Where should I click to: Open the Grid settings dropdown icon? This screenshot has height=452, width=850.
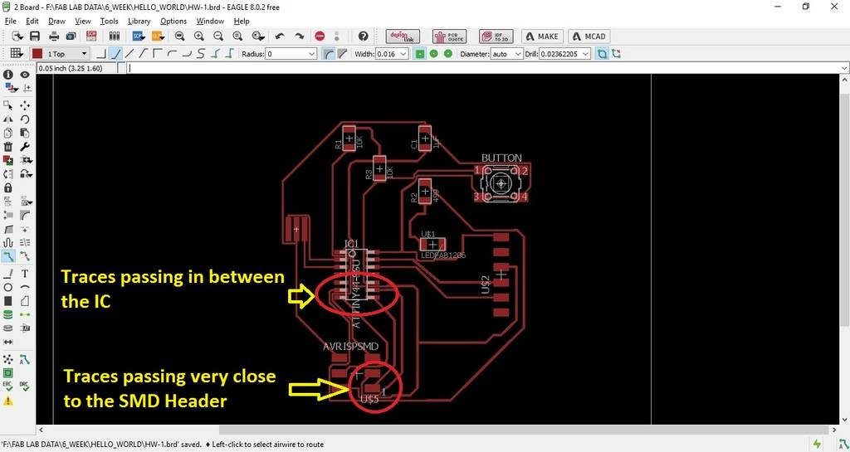17,53
